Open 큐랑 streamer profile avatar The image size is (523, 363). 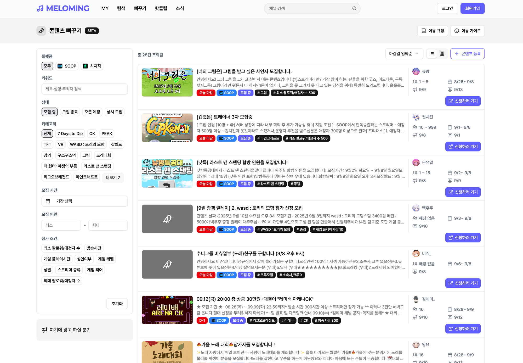coord(416,71)
